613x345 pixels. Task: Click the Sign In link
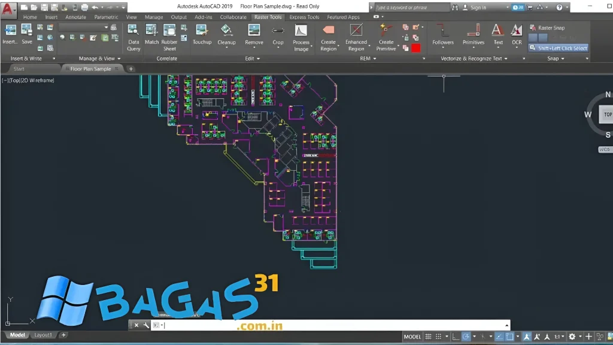pyautogui.click(x=478, y=7)
